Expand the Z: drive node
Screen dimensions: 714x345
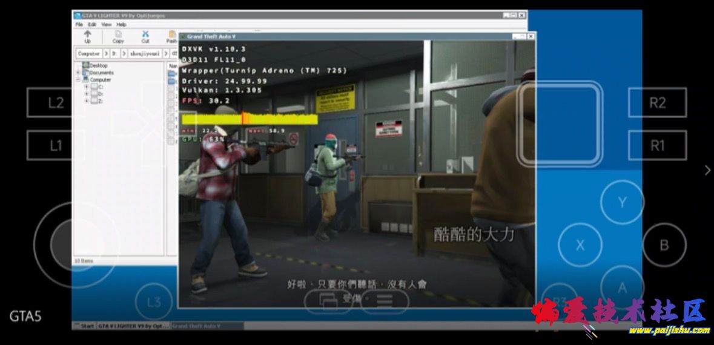point(86,100)
